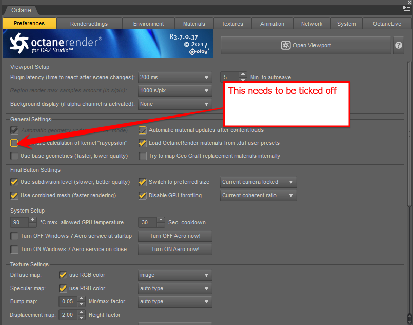Open the Materials tab
The width and height of the screenshot is (413, 325).
[x=194, y=24]
